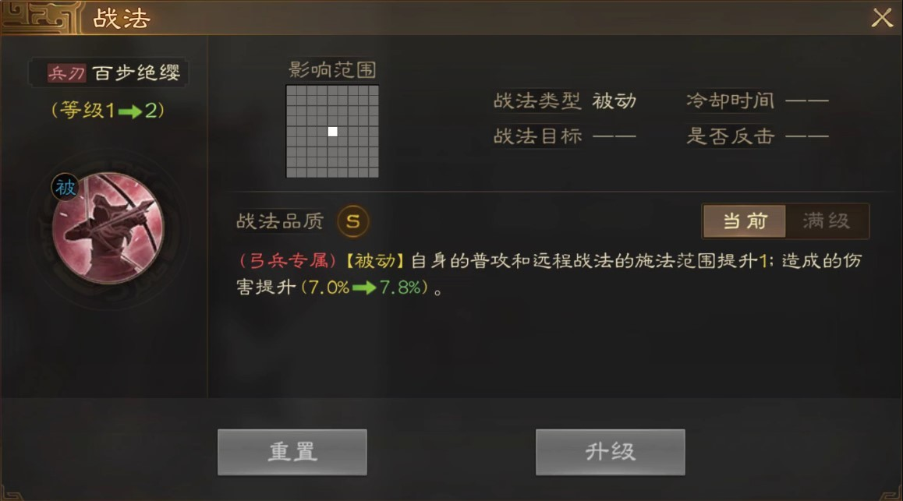
Task: Click the archer skill portrait icon
Action: [x=108, y=228]
